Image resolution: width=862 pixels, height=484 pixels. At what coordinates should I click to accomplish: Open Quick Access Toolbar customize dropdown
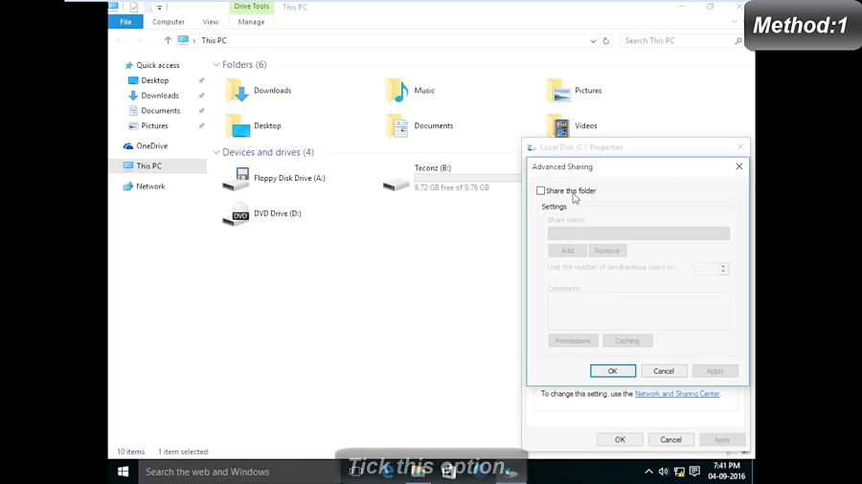tap(159, 7)
